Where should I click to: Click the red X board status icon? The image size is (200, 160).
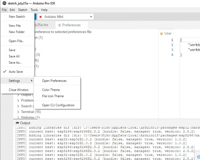(41, 17)
